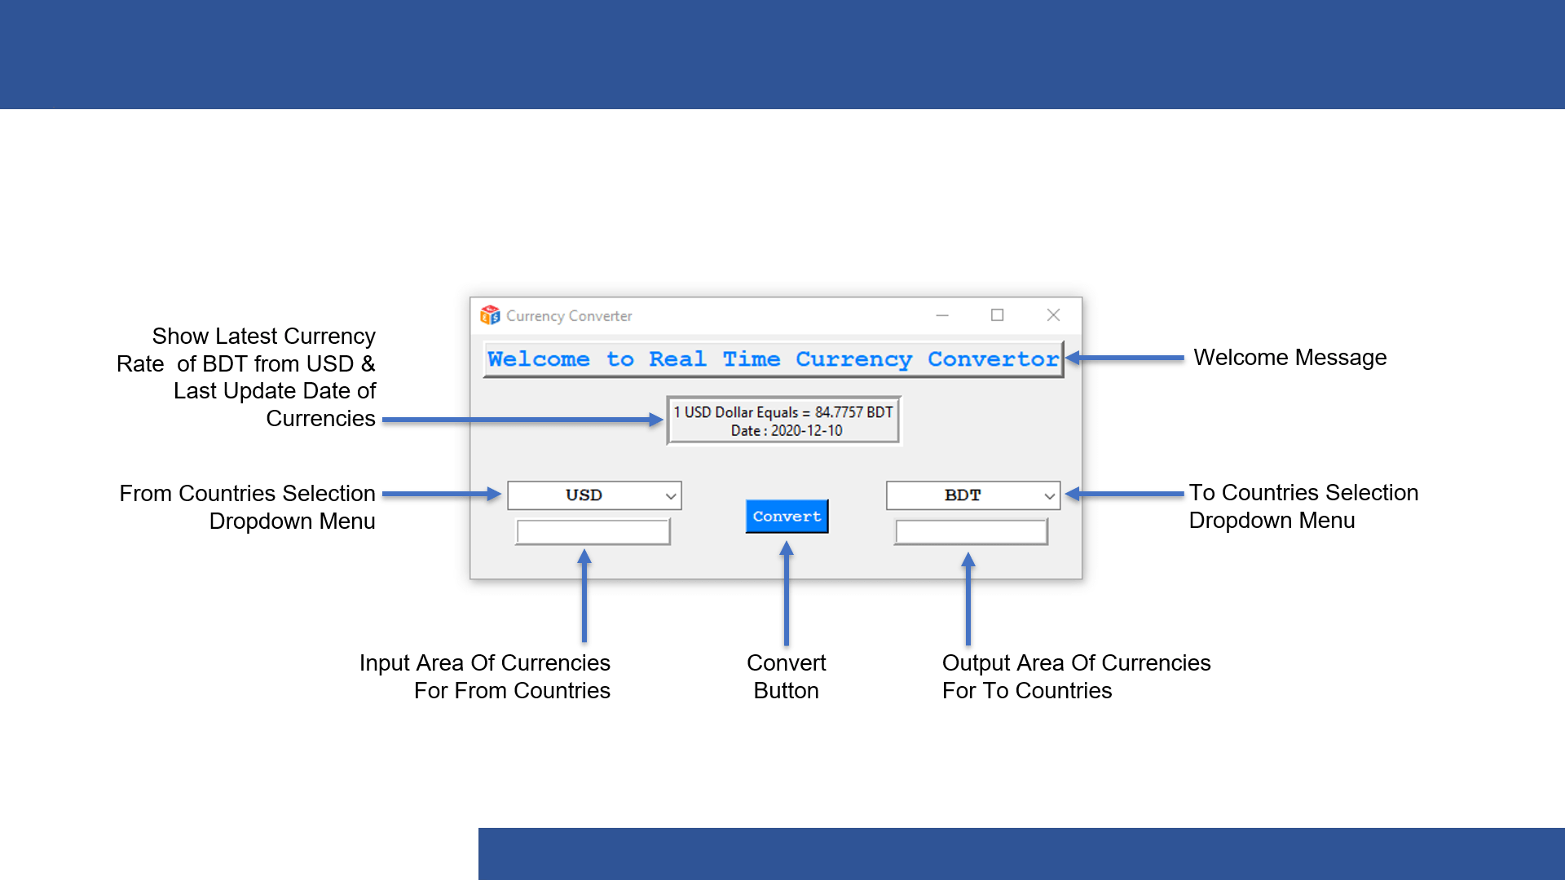The width and height of the screenshot is (1565, 880).
Task: Open the BDT currency combo box
Action: click(963, 495)
